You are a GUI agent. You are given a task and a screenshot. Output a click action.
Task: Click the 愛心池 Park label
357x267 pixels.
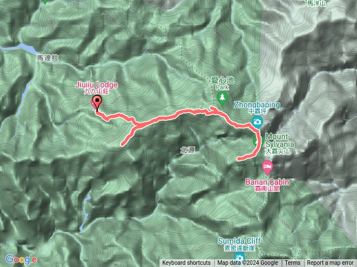222,83
